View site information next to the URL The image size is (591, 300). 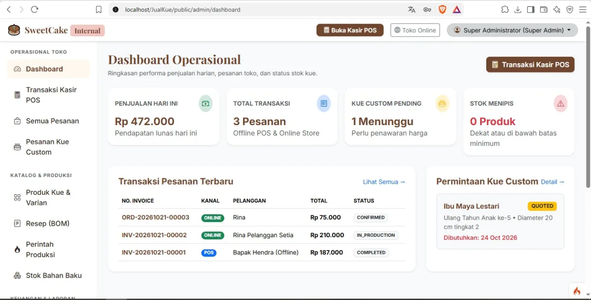[x=115, y=9]
